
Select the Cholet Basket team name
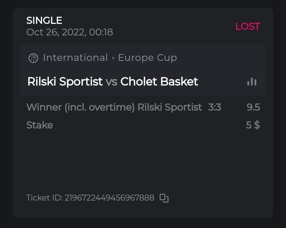click(159, 82)
